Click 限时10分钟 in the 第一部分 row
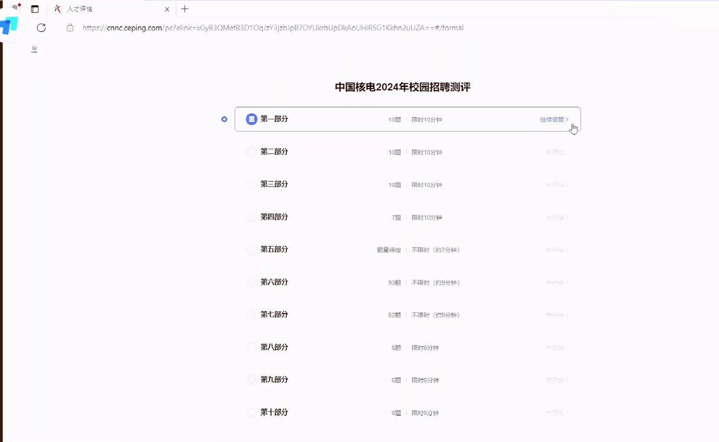The image size is (719, 442). coord(427,120)
